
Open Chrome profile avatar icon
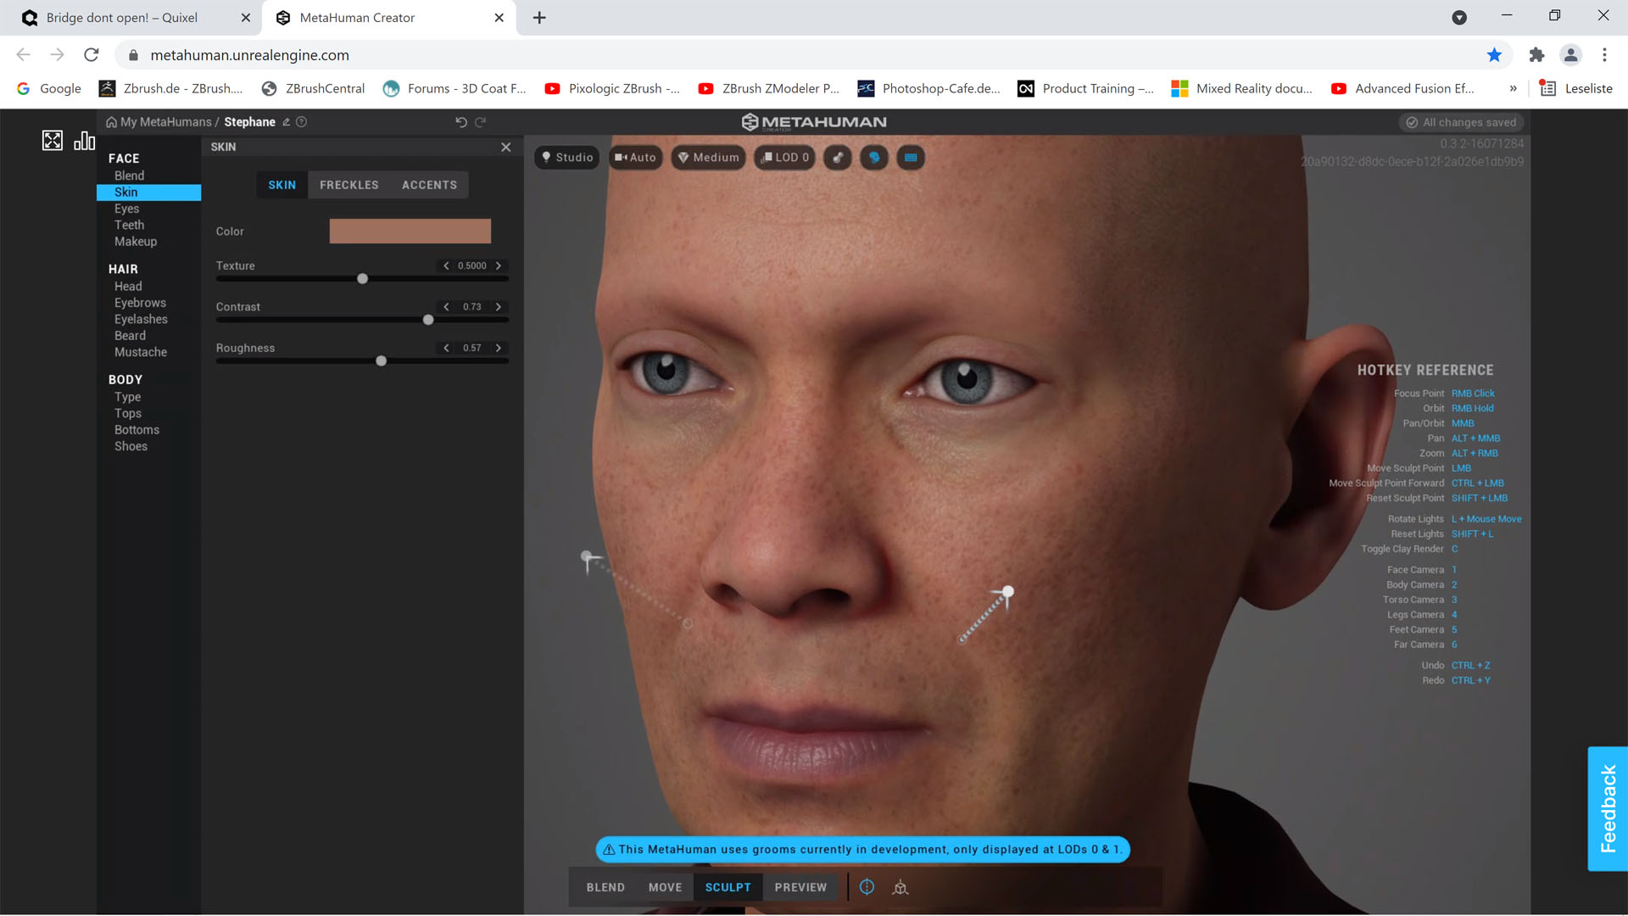[x=1570, y=55]
